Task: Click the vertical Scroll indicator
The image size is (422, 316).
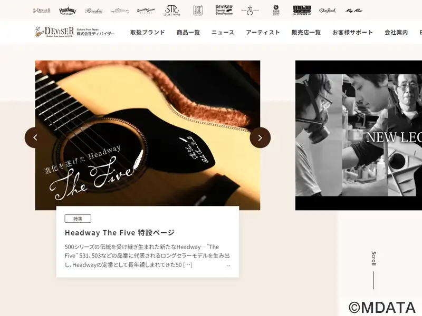Action: point(373,270)
